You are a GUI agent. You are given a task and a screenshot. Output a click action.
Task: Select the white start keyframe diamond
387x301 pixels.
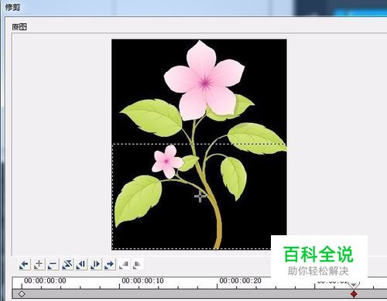coord(22,294)
